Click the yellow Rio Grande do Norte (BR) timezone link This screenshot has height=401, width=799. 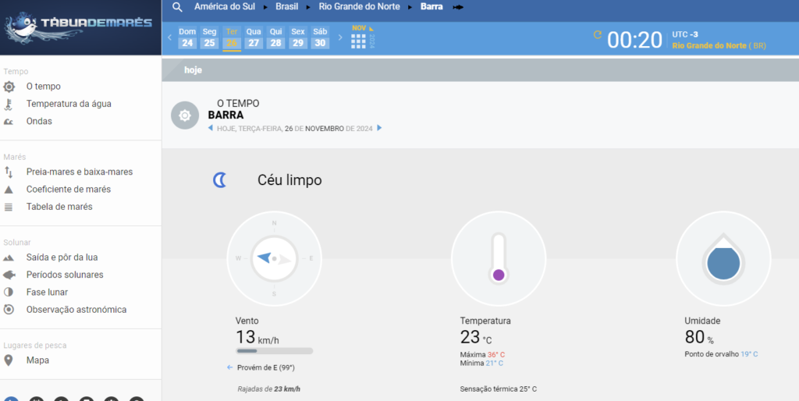coord(719,46)
